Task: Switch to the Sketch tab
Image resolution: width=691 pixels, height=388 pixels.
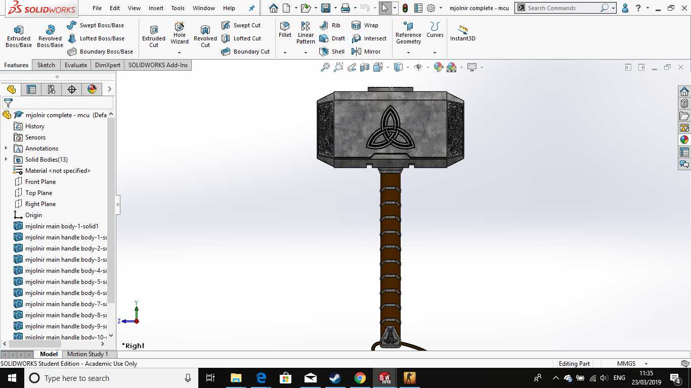Action: coord(46,65)
